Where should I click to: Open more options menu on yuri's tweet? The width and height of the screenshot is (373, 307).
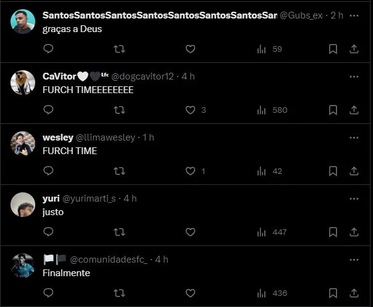pyautogui.click(x=354, y=199)
